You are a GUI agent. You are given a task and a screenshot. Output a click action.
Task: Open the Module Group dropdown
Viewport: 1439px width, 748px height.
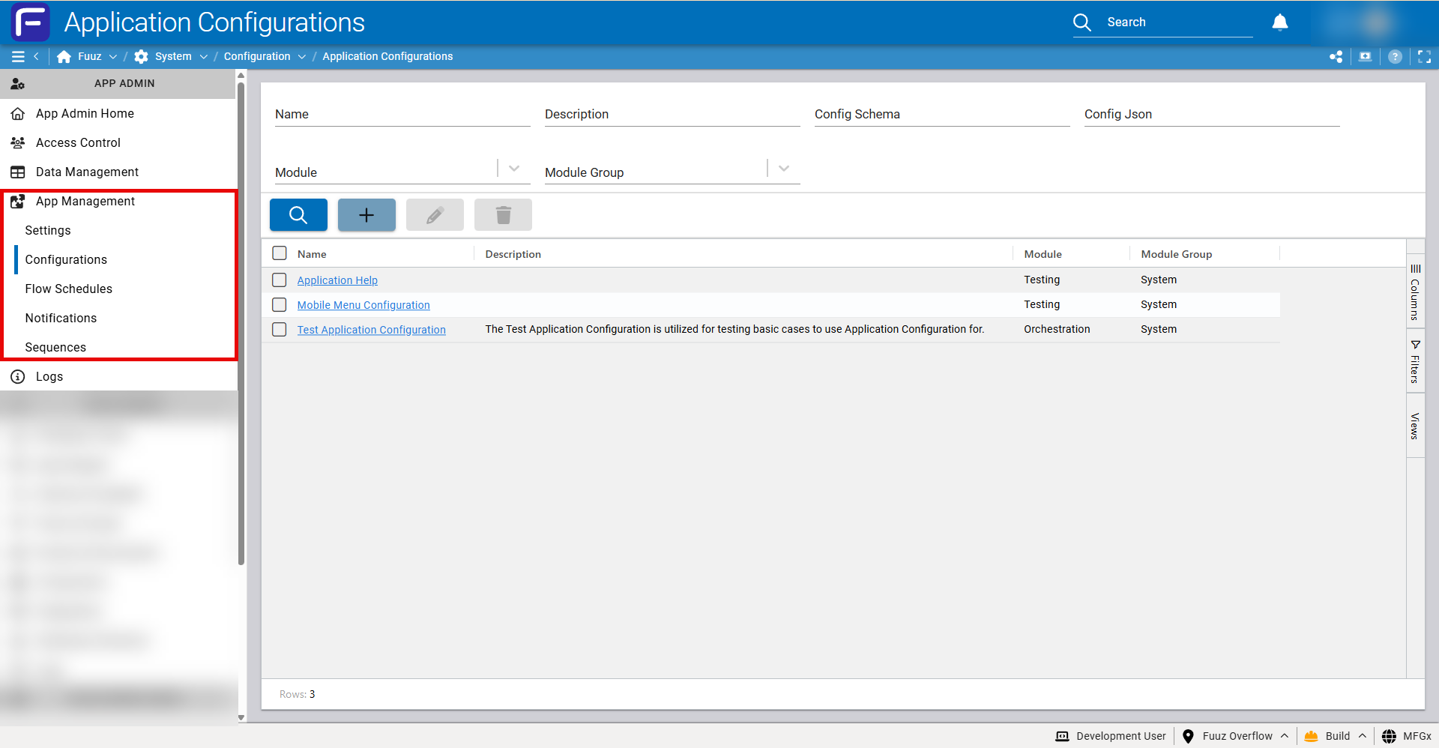(x=784, y=169)
